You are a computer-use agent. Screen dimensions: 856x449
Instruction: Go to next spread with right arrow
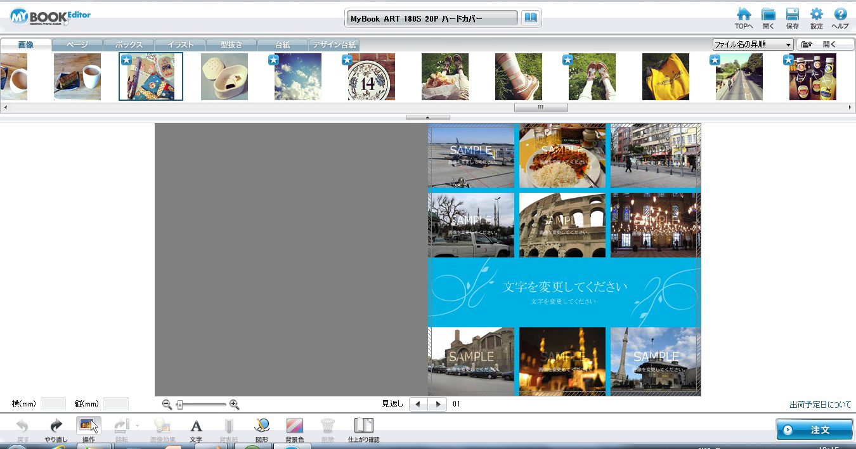tap(437, 404)
